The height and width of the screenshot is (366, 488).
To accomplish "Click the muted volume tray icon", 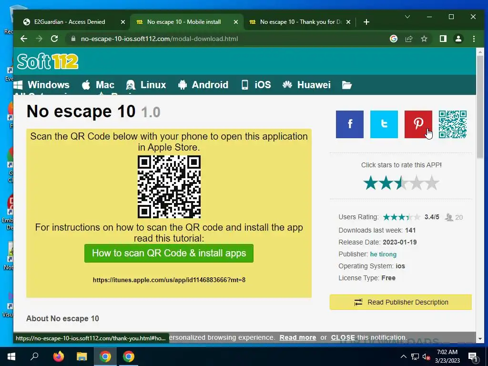I will 426,356.
